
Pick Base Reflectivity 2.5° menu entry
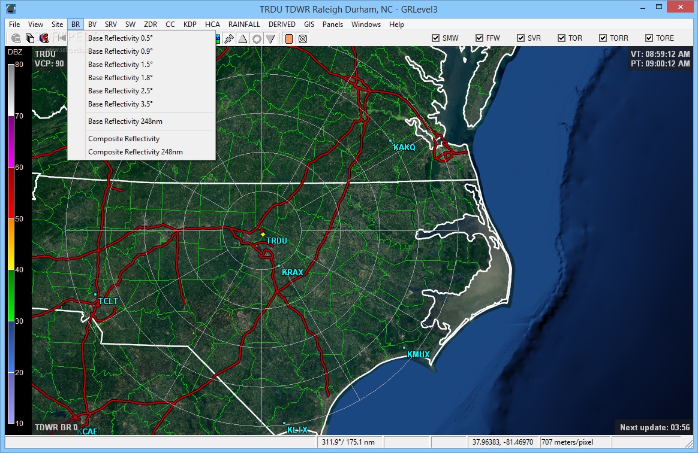[x=142, y=90]
